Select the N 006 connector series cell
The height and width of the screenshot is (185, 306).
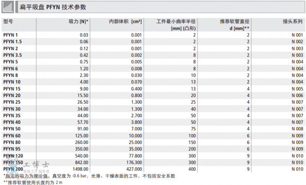click(x=297, y=96)
